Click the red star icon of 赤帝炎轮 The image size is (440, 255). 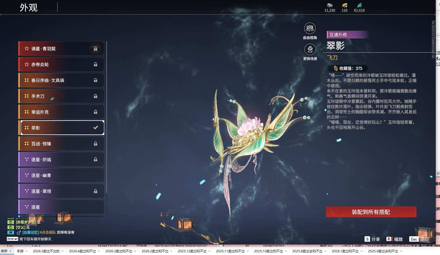pos(27,64)
